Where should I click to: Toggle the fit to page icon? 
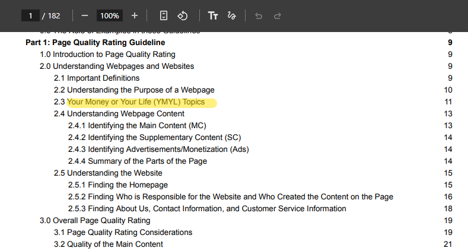click(x=164, y=15)
